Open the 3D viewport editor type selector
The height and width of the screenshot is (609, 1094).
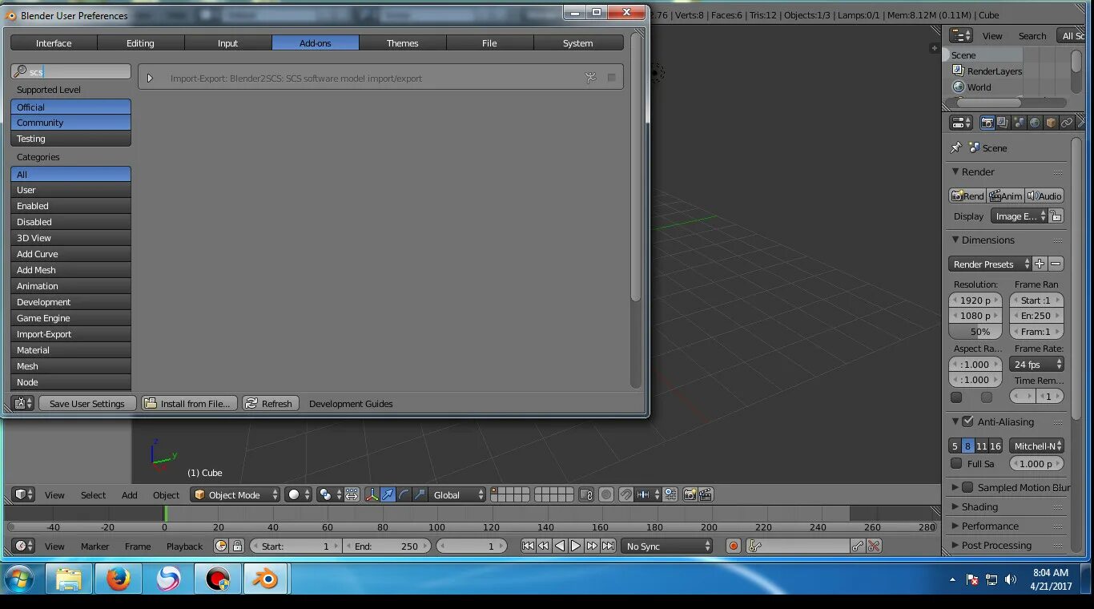(23, 495)
